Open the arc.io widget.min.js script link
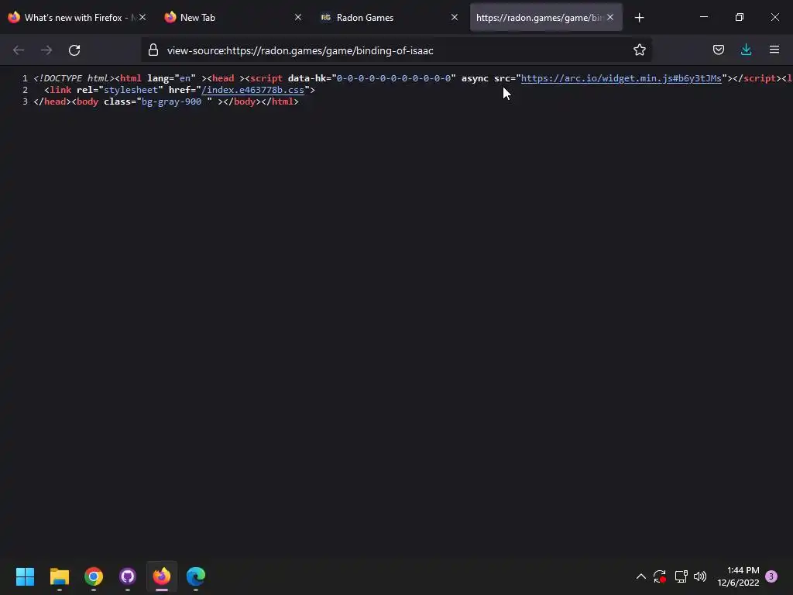The height and width of the screenshot is (595, 793). pyautogui.click(x=621, y=78)
